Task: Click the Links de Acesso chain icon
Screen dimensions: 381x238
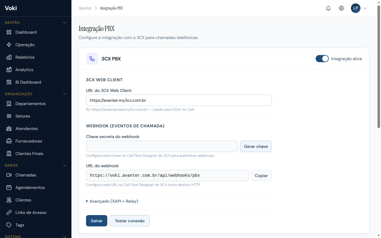Action: [x=9, y=212]
